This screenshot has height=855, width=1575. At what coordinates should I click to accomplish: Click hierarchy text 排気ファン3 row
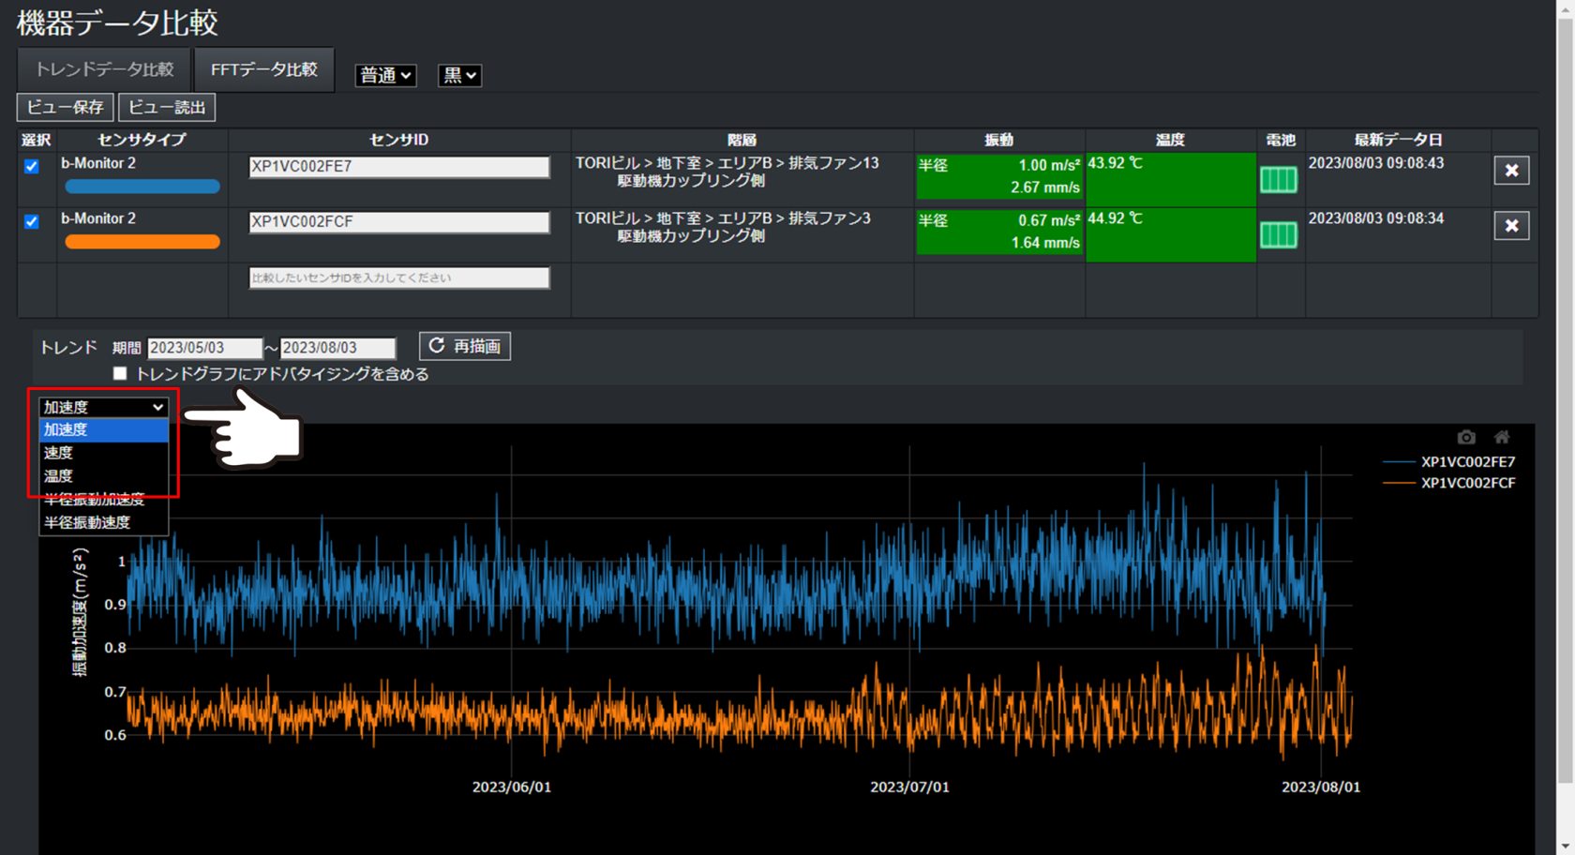[x=723, y=227]
